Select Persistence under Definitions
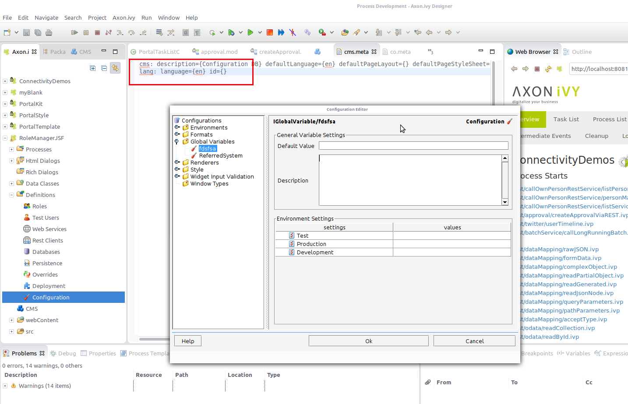The height and width of the screenshot is (404, 628). [x=47, y=263]
